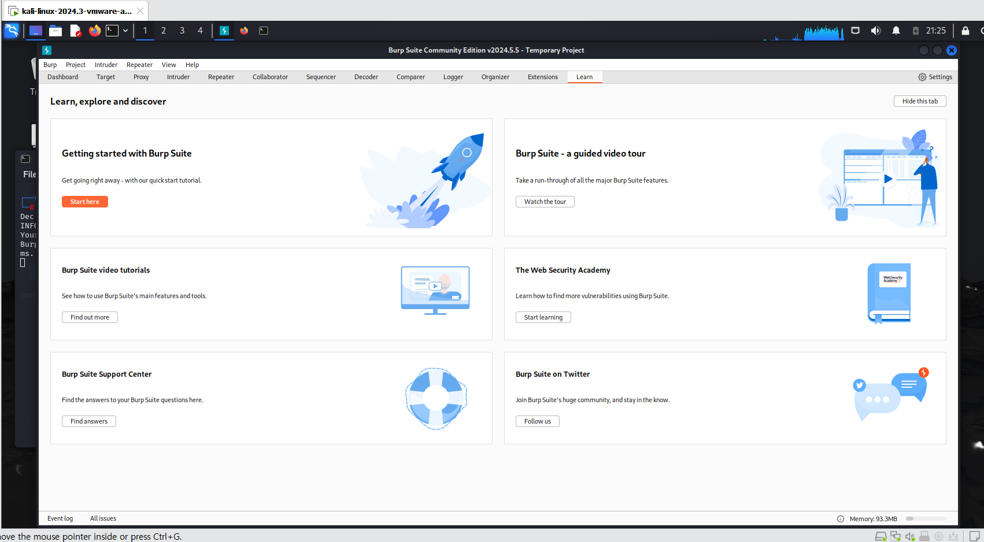Select the running Firefox window taskbar icon

244,31
